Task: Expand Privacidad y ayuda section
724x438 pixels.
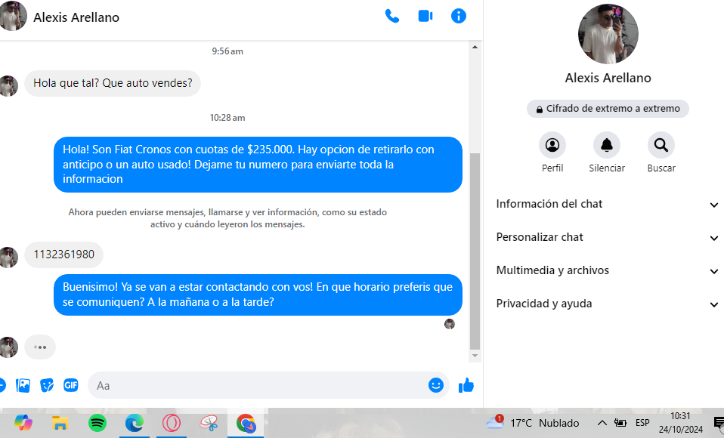Action: click(607, 304)
